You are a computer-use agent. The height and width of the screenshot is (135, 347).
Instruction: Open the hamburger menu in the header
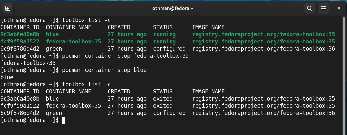click(323, 8)
